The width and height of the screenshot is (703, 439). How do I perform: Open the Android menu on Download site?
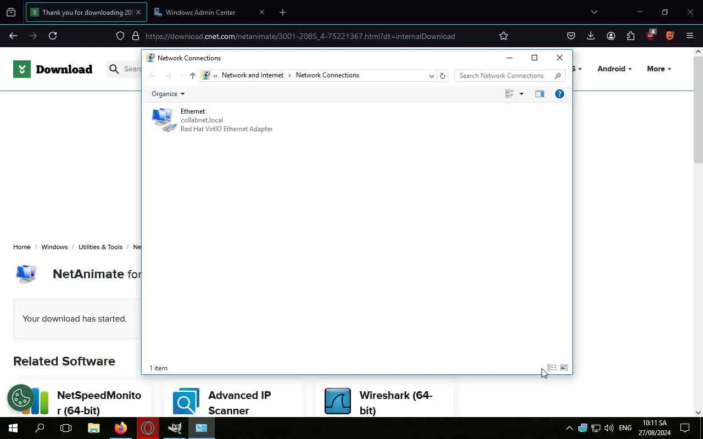click(614, 69)
